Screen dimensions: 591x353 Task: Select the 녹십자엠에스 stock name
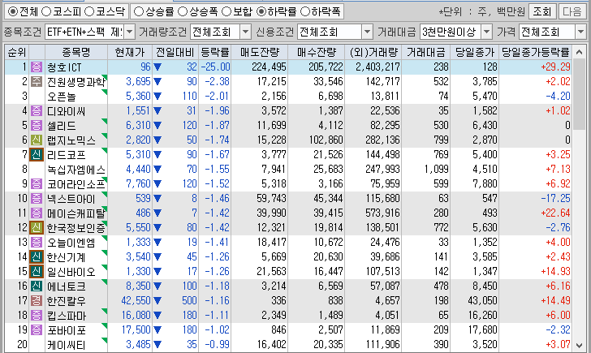[x=76, y=170]
